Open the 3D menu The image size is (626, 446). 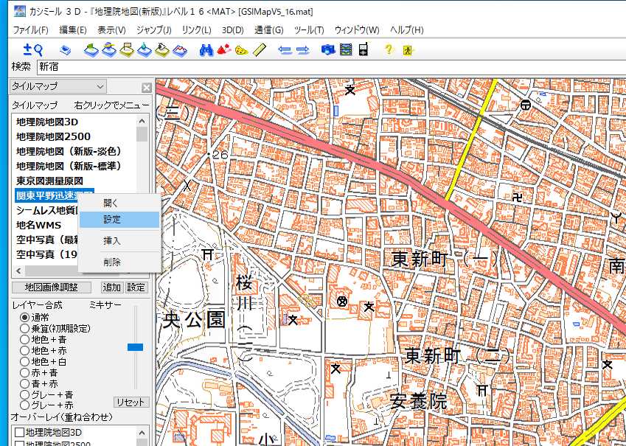233,30
